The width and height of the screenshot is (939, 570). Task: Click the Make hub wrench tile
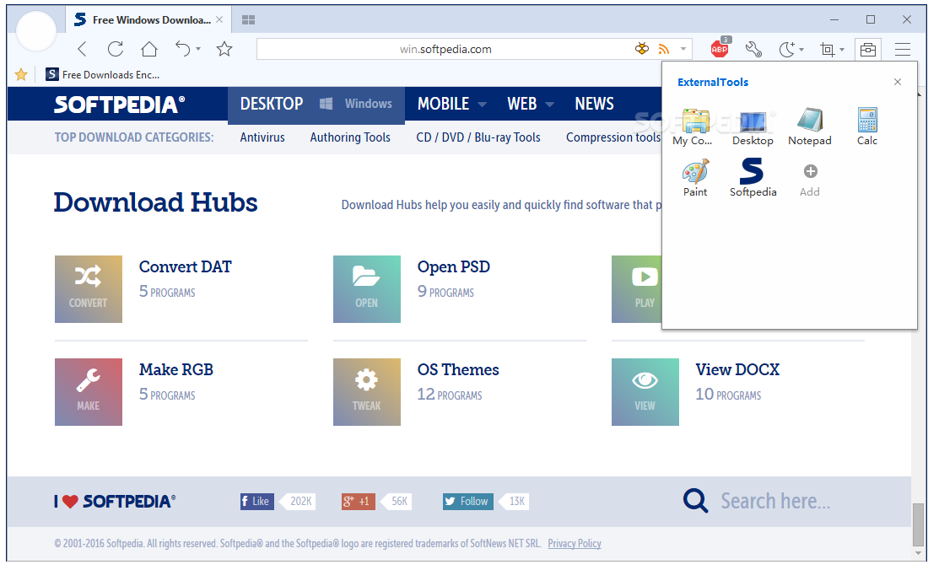point(89,392)
